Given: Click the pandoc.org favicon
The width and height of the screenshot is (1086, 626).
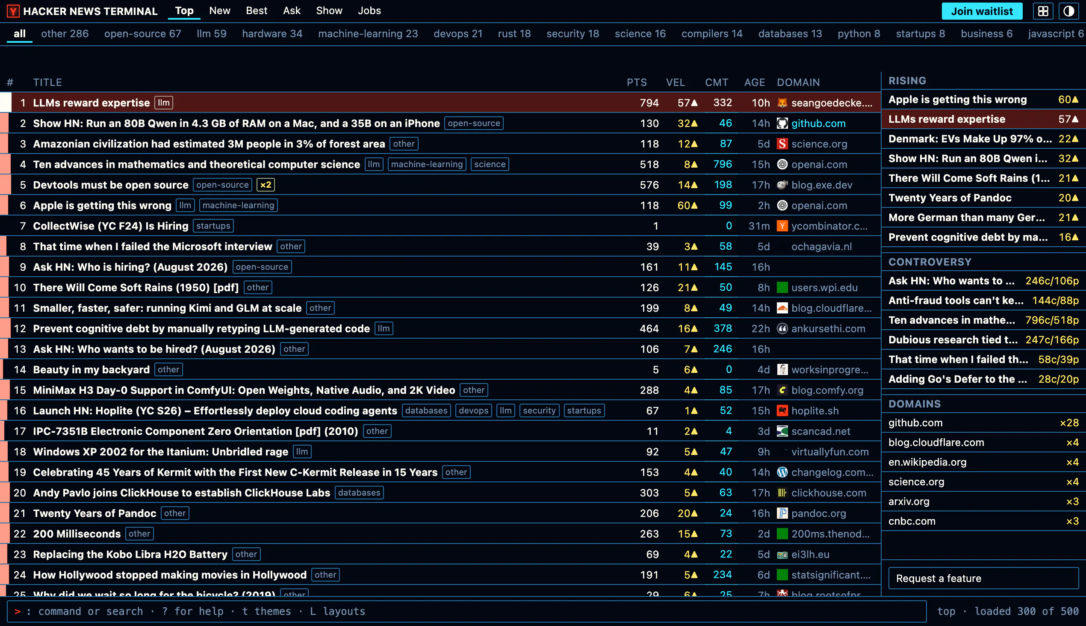Looking at the screenshot, I should click(x=782, y=514).
